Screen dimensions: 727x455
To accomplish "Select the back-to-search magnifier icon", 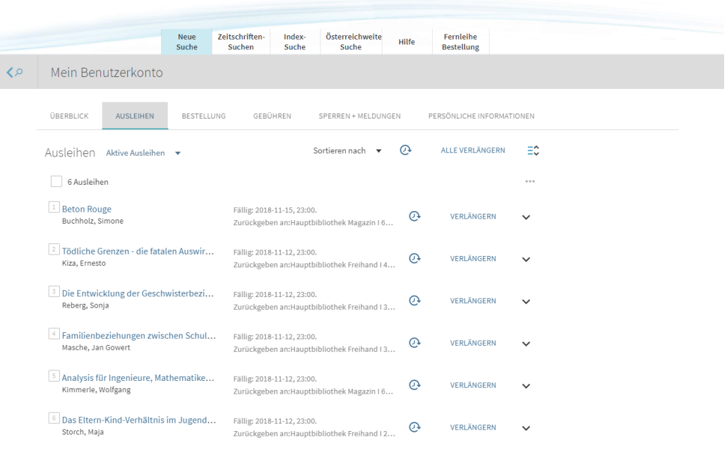I will (14, 71).
